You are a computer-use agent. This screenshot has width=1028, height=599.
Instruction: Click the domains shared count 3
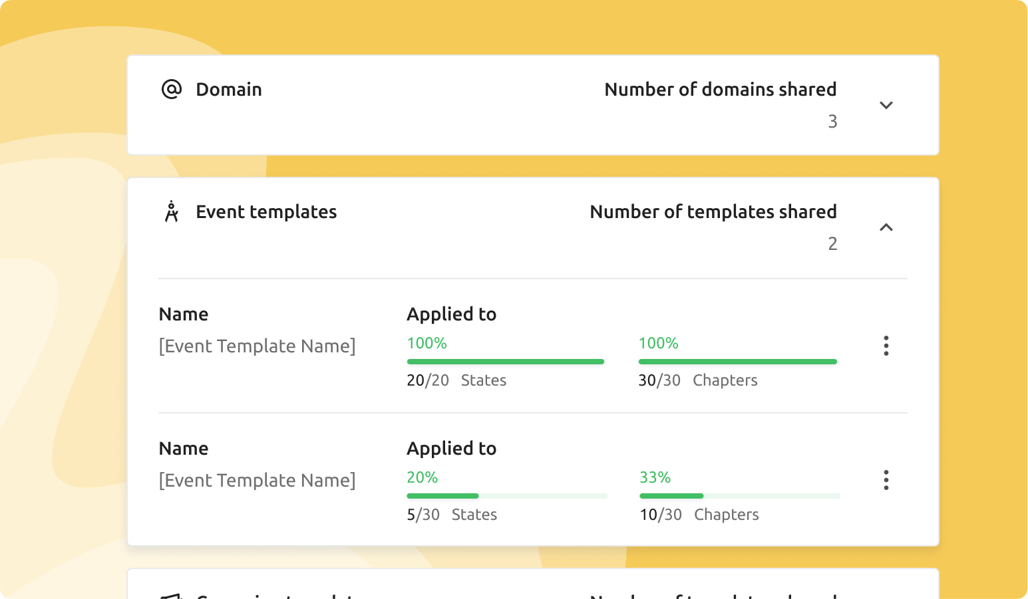coord(832,121)
